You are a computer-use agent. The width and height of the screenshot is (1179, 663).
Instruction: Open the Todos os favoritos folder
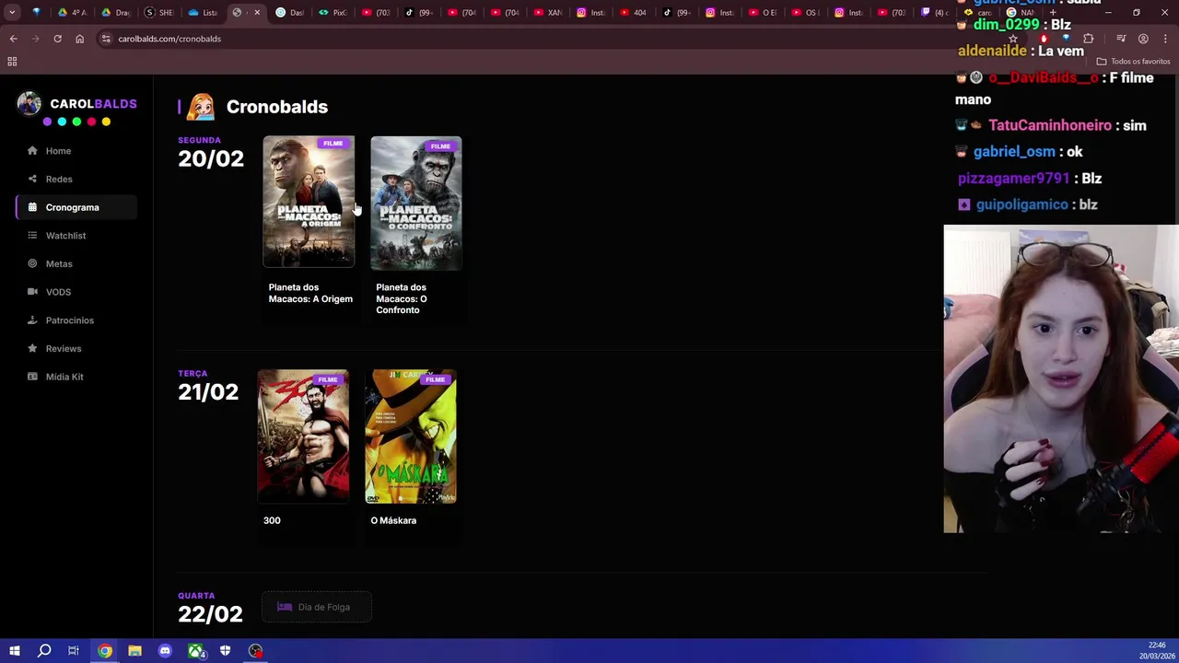(1133, 62)
